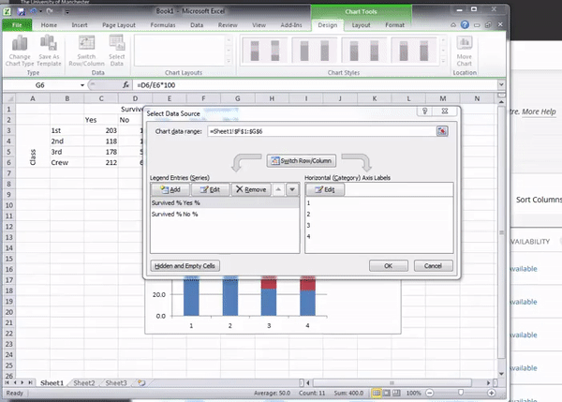
Task: Click the range selector icon beside Chart data range
Action: tap(441, 131)
